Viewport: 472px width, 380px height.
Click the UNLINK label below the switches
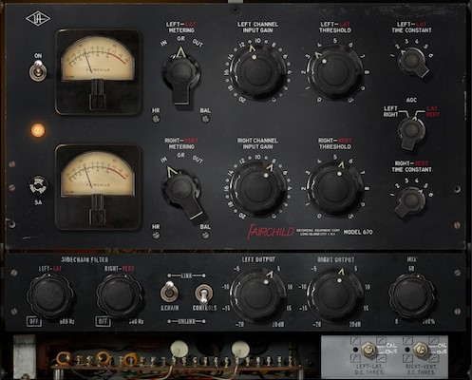187,321
